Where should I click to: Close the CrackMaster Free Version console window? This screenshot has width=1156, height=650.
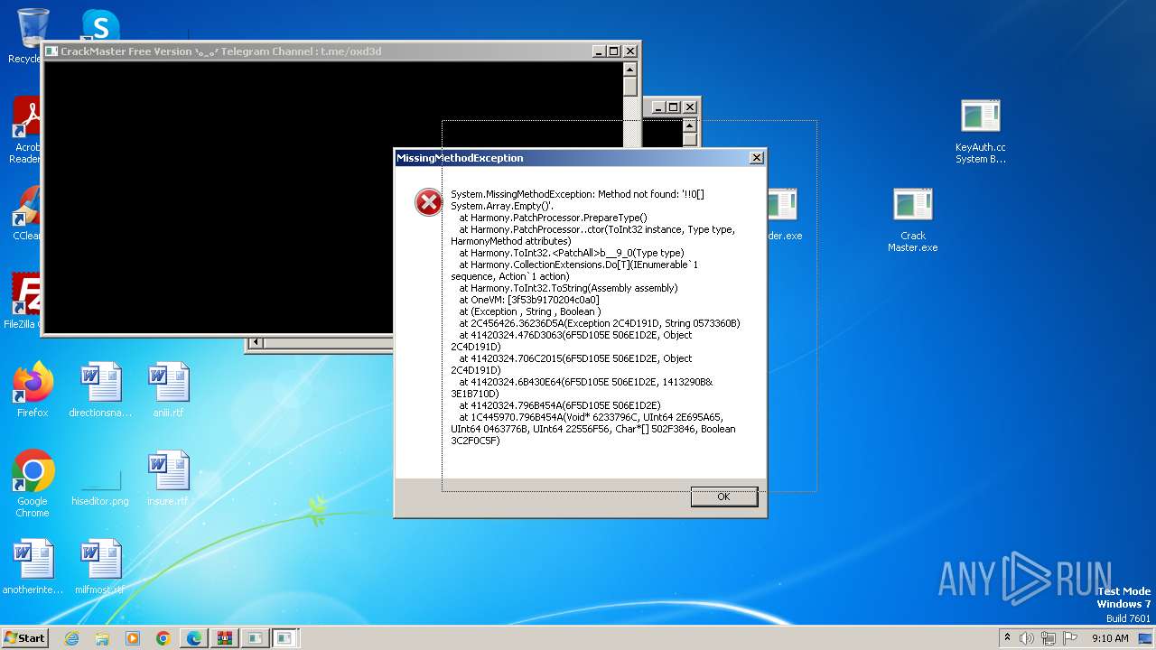pos(630,51)
